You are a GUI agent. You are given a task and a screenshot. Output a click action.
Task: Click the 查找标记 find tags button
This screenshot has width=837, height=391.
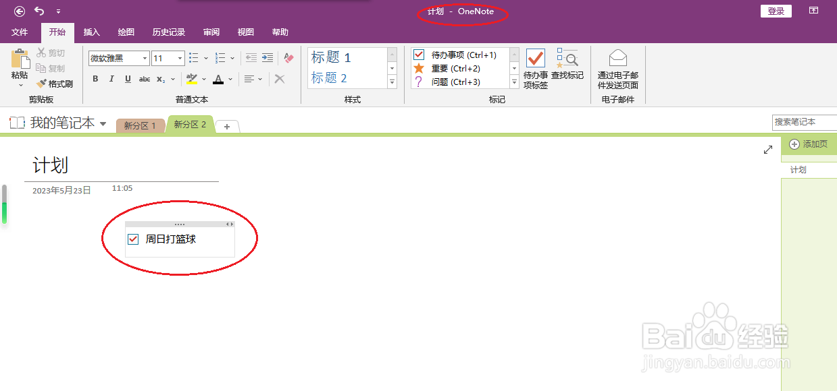(x=567, y=64)
